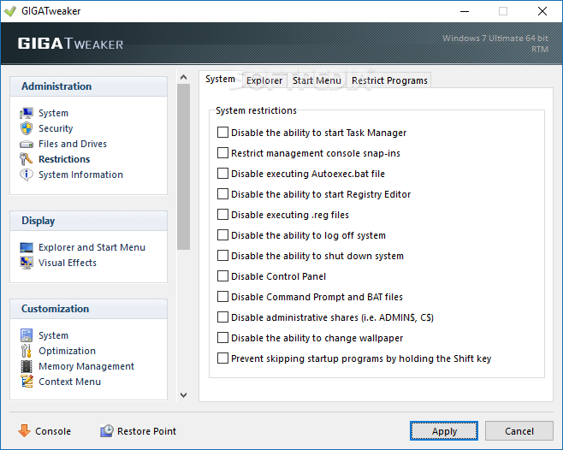Click the Console orange arrow icon
The height and width of the screenshot is (450, 563).
tap(25, 430)
